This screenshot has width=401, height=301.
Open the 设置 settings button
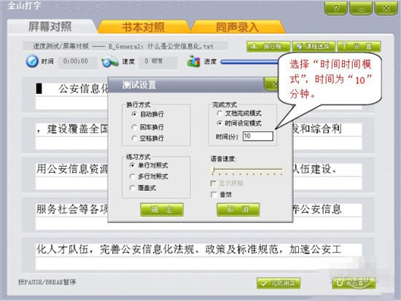click(359, 47)
